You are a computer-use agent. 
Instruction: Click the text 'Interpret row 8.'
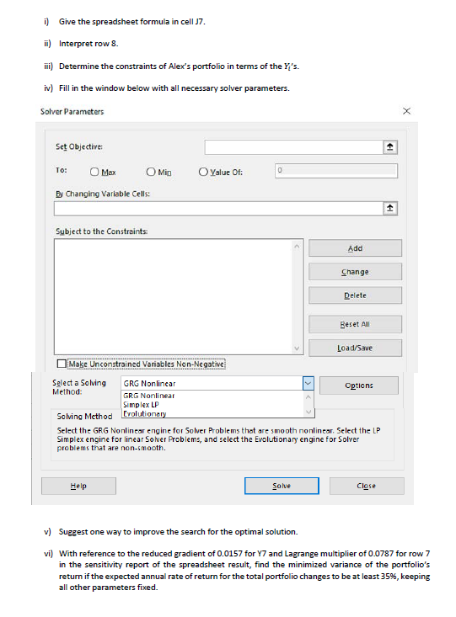[x=89, y=44]
